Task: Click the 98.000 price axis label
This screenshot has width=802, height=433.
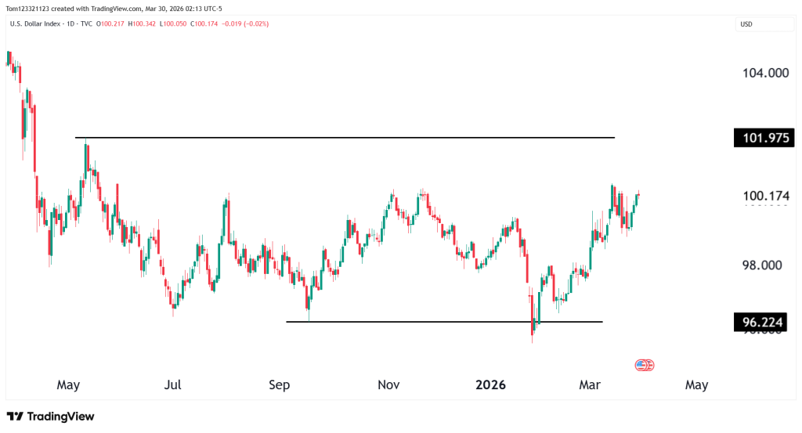Action: tap(765, 265)
